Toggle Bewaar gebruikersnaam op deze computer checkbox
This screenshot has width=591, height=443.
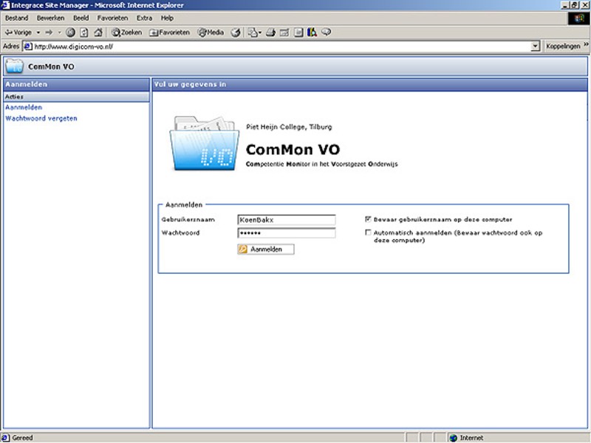(368, 219)
